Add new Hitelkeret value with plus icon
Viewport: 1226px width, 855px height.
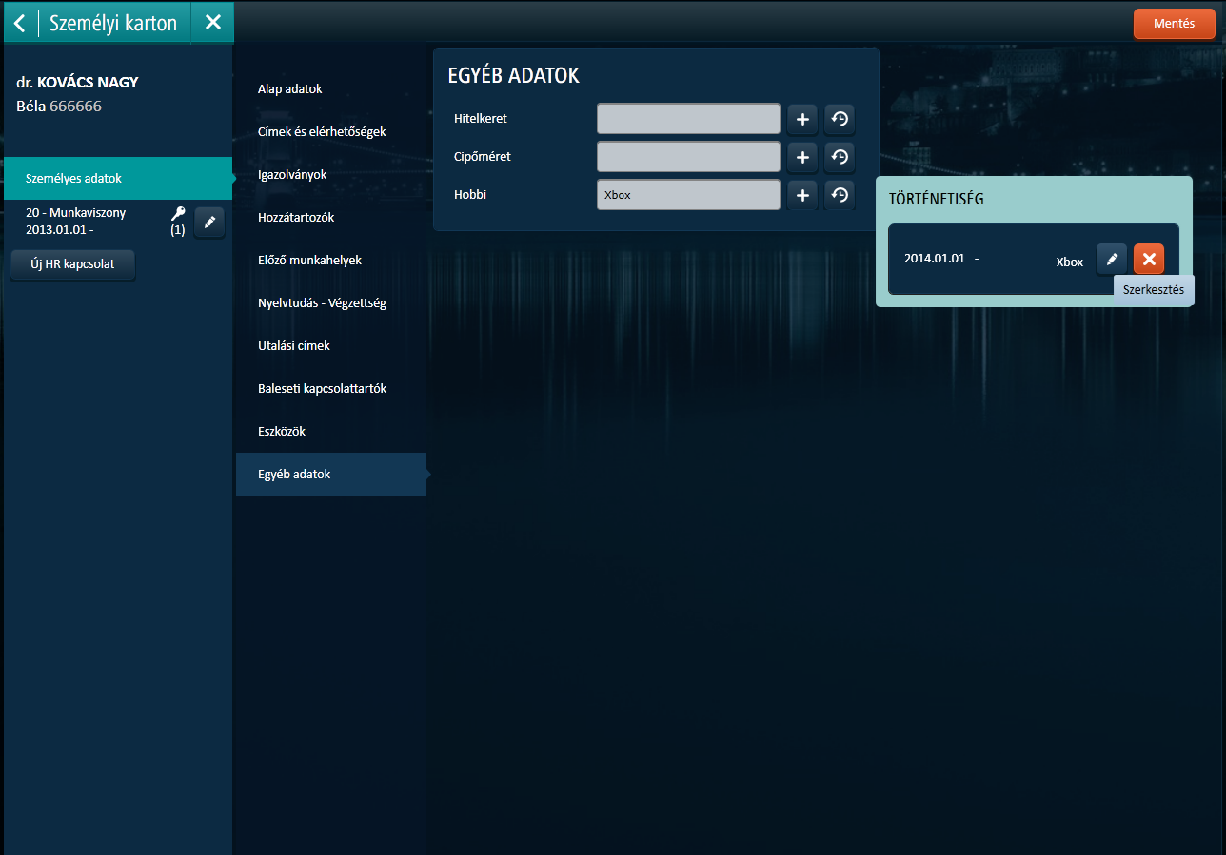802,119
